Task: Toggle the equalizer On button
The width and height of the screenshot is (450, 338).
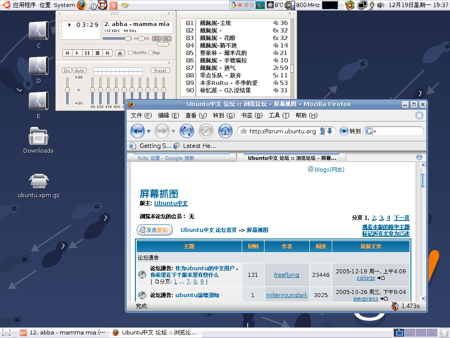Action: 67,71
